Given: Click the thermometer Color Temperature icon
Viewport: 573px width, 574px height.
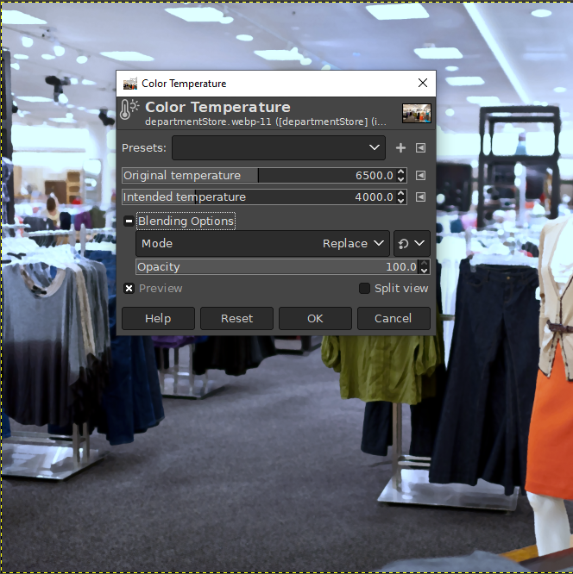Looking at the screenshot, I should pos(129,109).
